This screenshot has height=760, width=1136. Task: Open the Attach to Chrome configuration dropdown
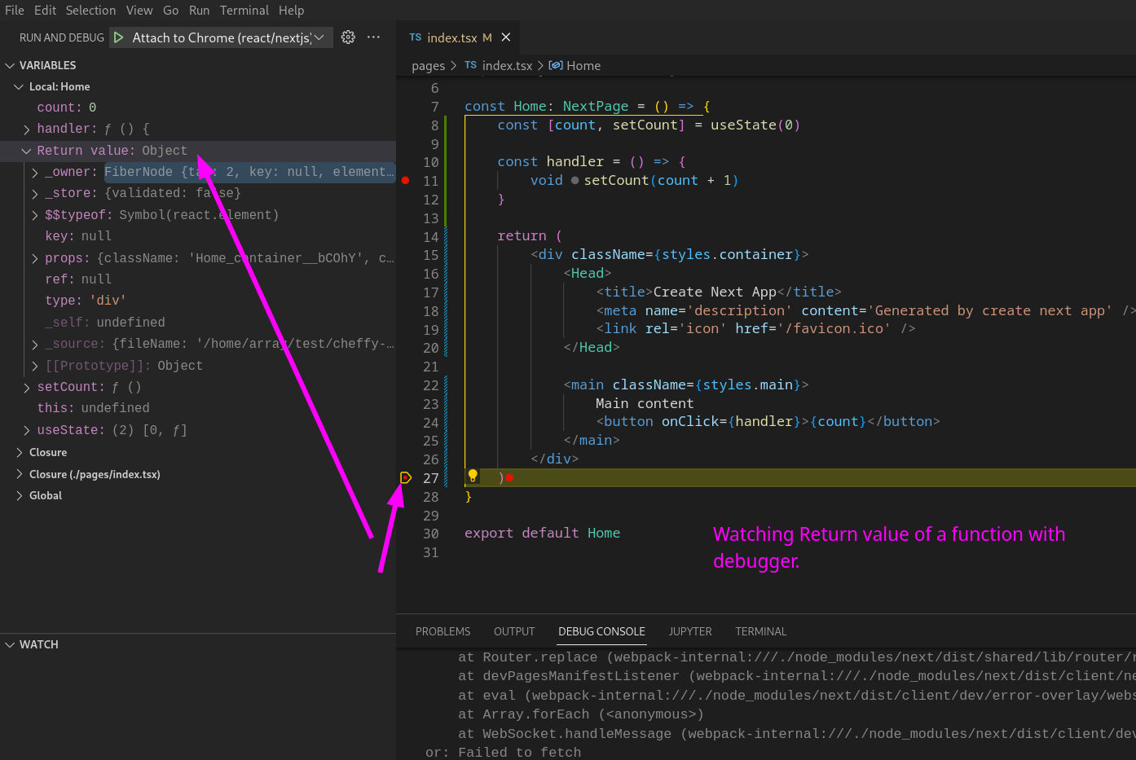222,37
